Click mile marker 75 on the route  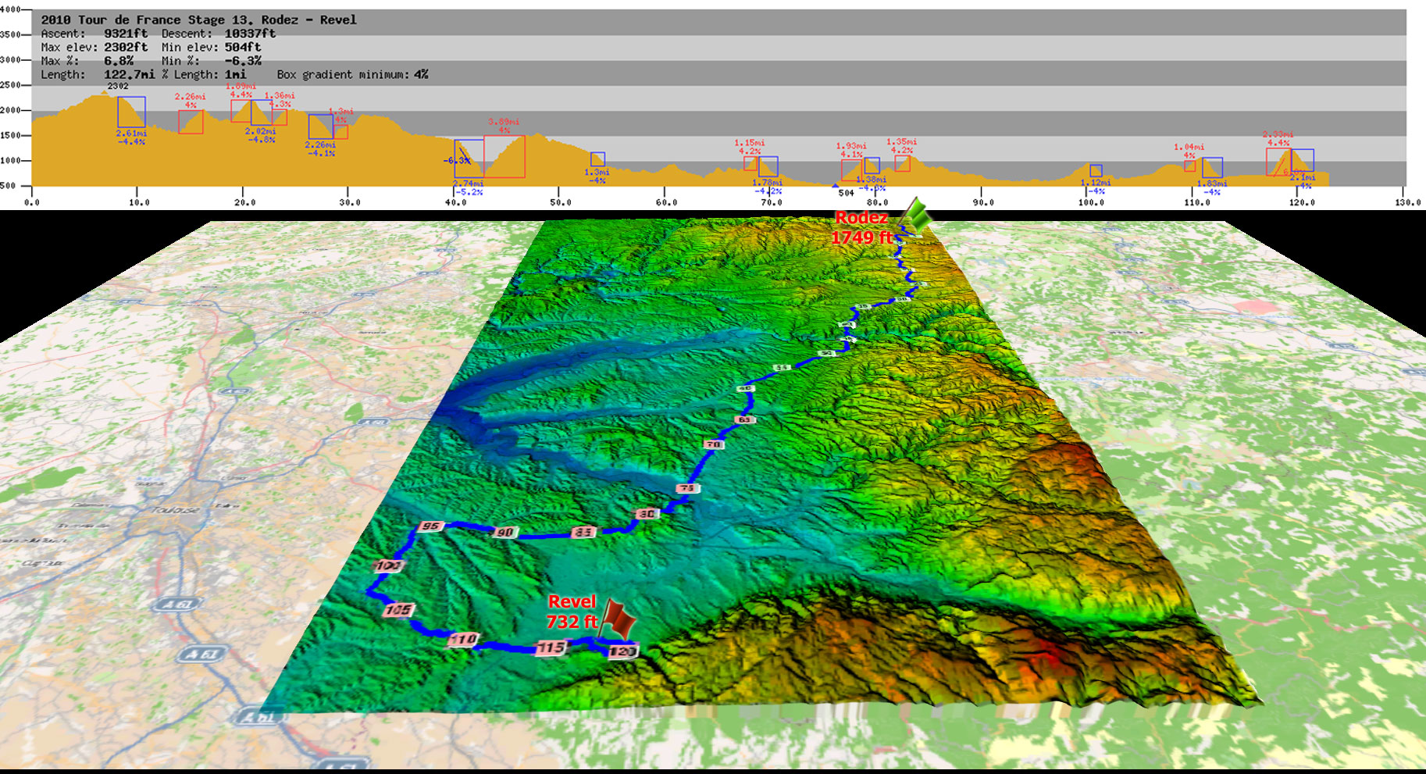point(686,488)
